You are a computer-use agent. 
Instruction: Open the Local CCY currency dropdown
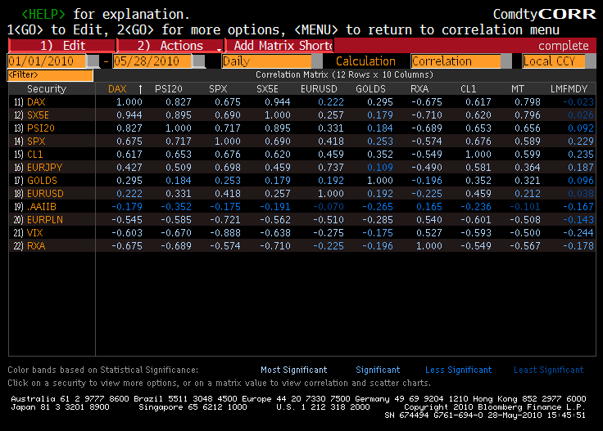point(559,61)
